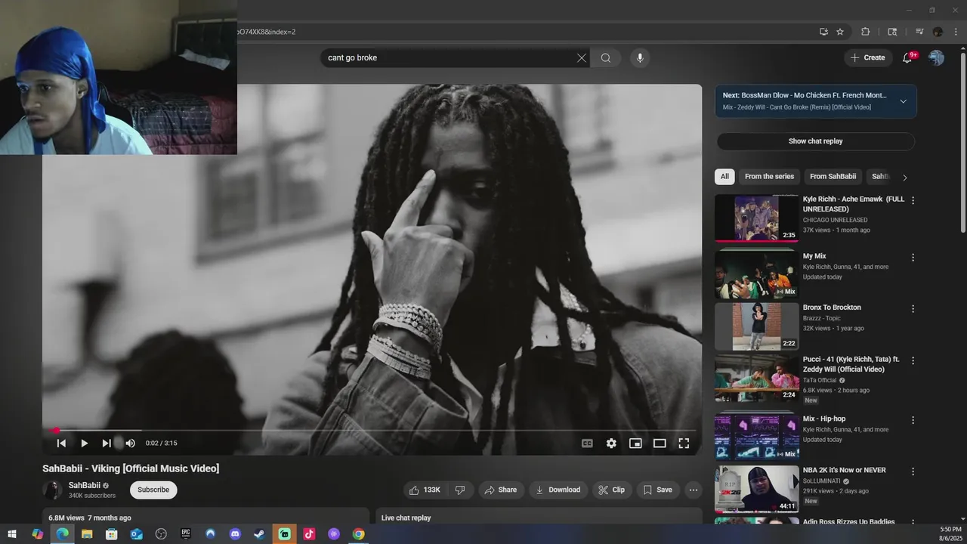Open media controls icon in toolbar
967x544 pixels.
point(919,32)
